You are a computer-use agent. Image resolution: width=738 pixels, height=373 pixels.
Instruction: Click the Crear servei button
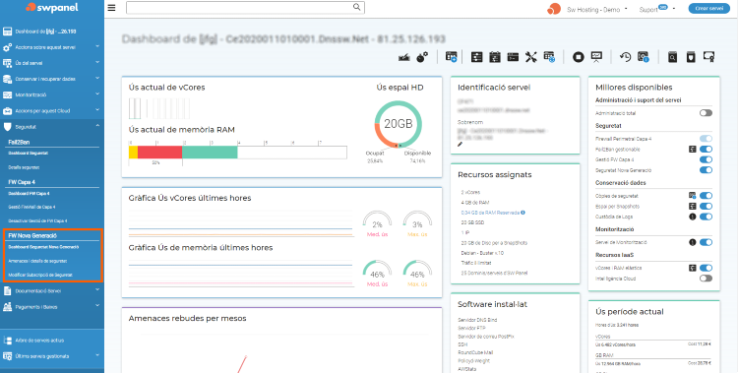708,9
